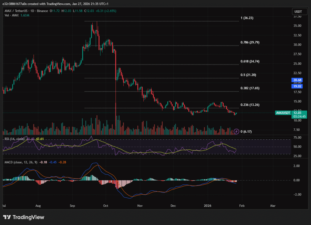Click the purple lightning bolt event icon

click(x=237, y=131)
